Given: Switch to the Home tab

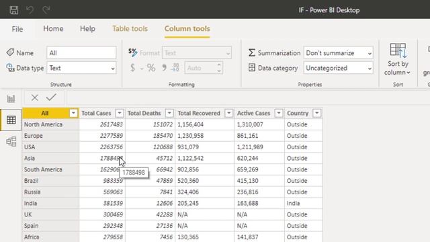Looking at the screenshot, I should pos(53,28).
